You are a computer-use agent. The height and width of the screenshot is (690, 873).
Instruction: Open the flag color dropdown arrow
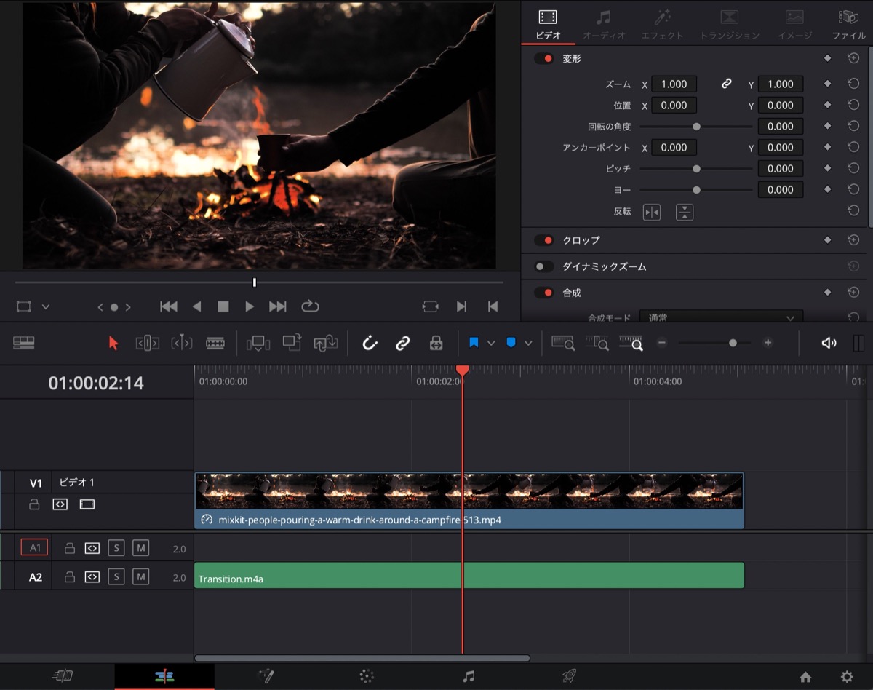point(491,344)
